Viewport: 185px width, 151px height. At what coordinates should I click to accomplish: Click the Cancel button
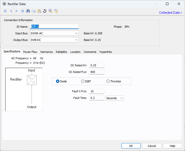[x=152, y=146]
